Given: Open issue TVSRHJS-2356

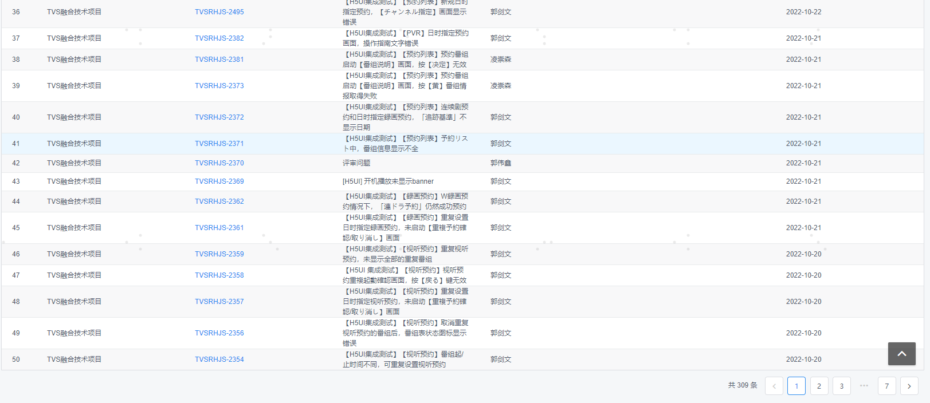Looking at the screenshot, I should point(219,333).
